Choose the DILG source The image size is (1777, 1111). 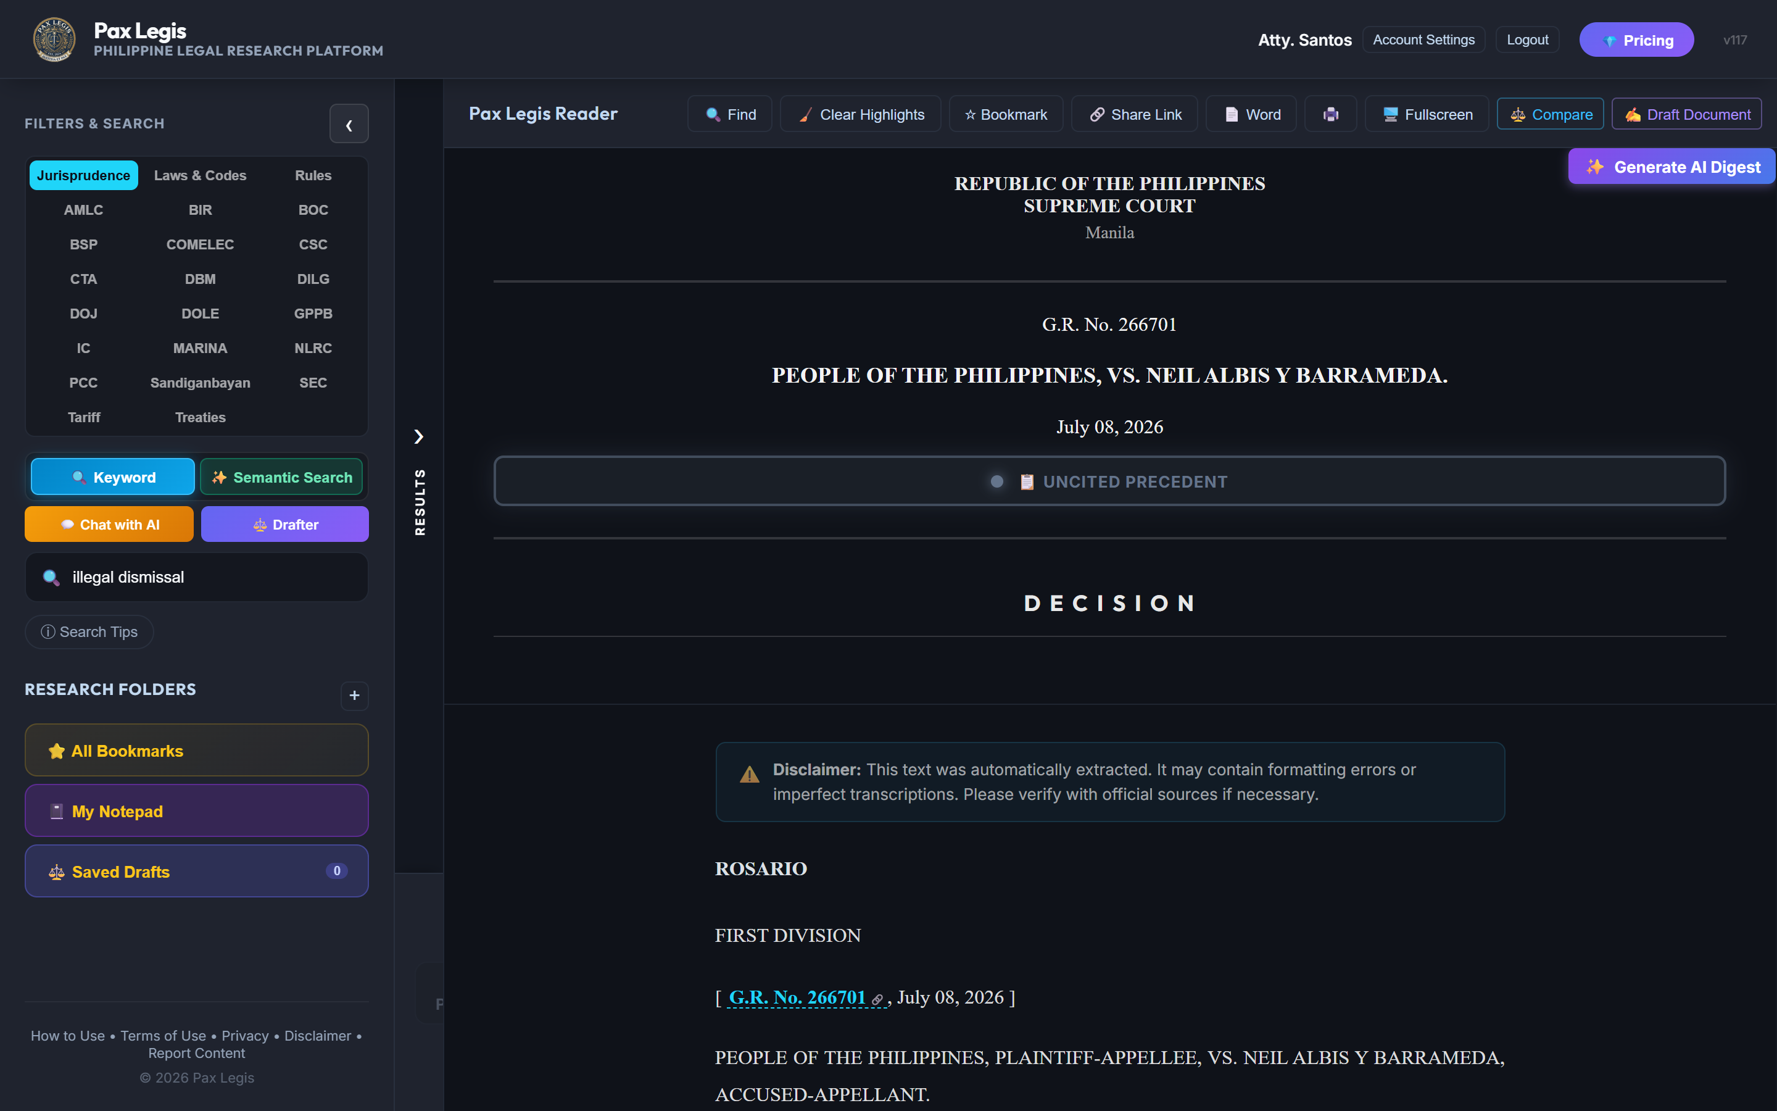313,279
